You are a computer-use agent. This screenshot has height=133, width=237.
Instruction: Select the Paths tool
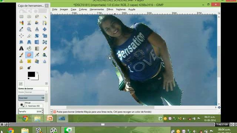(x=45, y=23)
